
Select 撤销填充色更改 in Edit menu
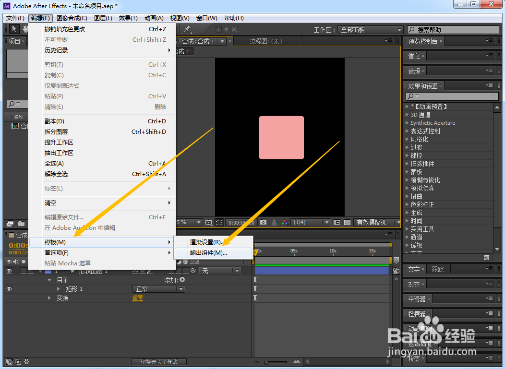tap(102, 29)
